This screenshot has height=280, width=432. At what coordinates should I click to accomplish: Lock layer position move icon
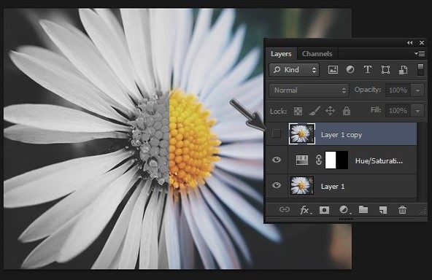[x=330, y=111]
